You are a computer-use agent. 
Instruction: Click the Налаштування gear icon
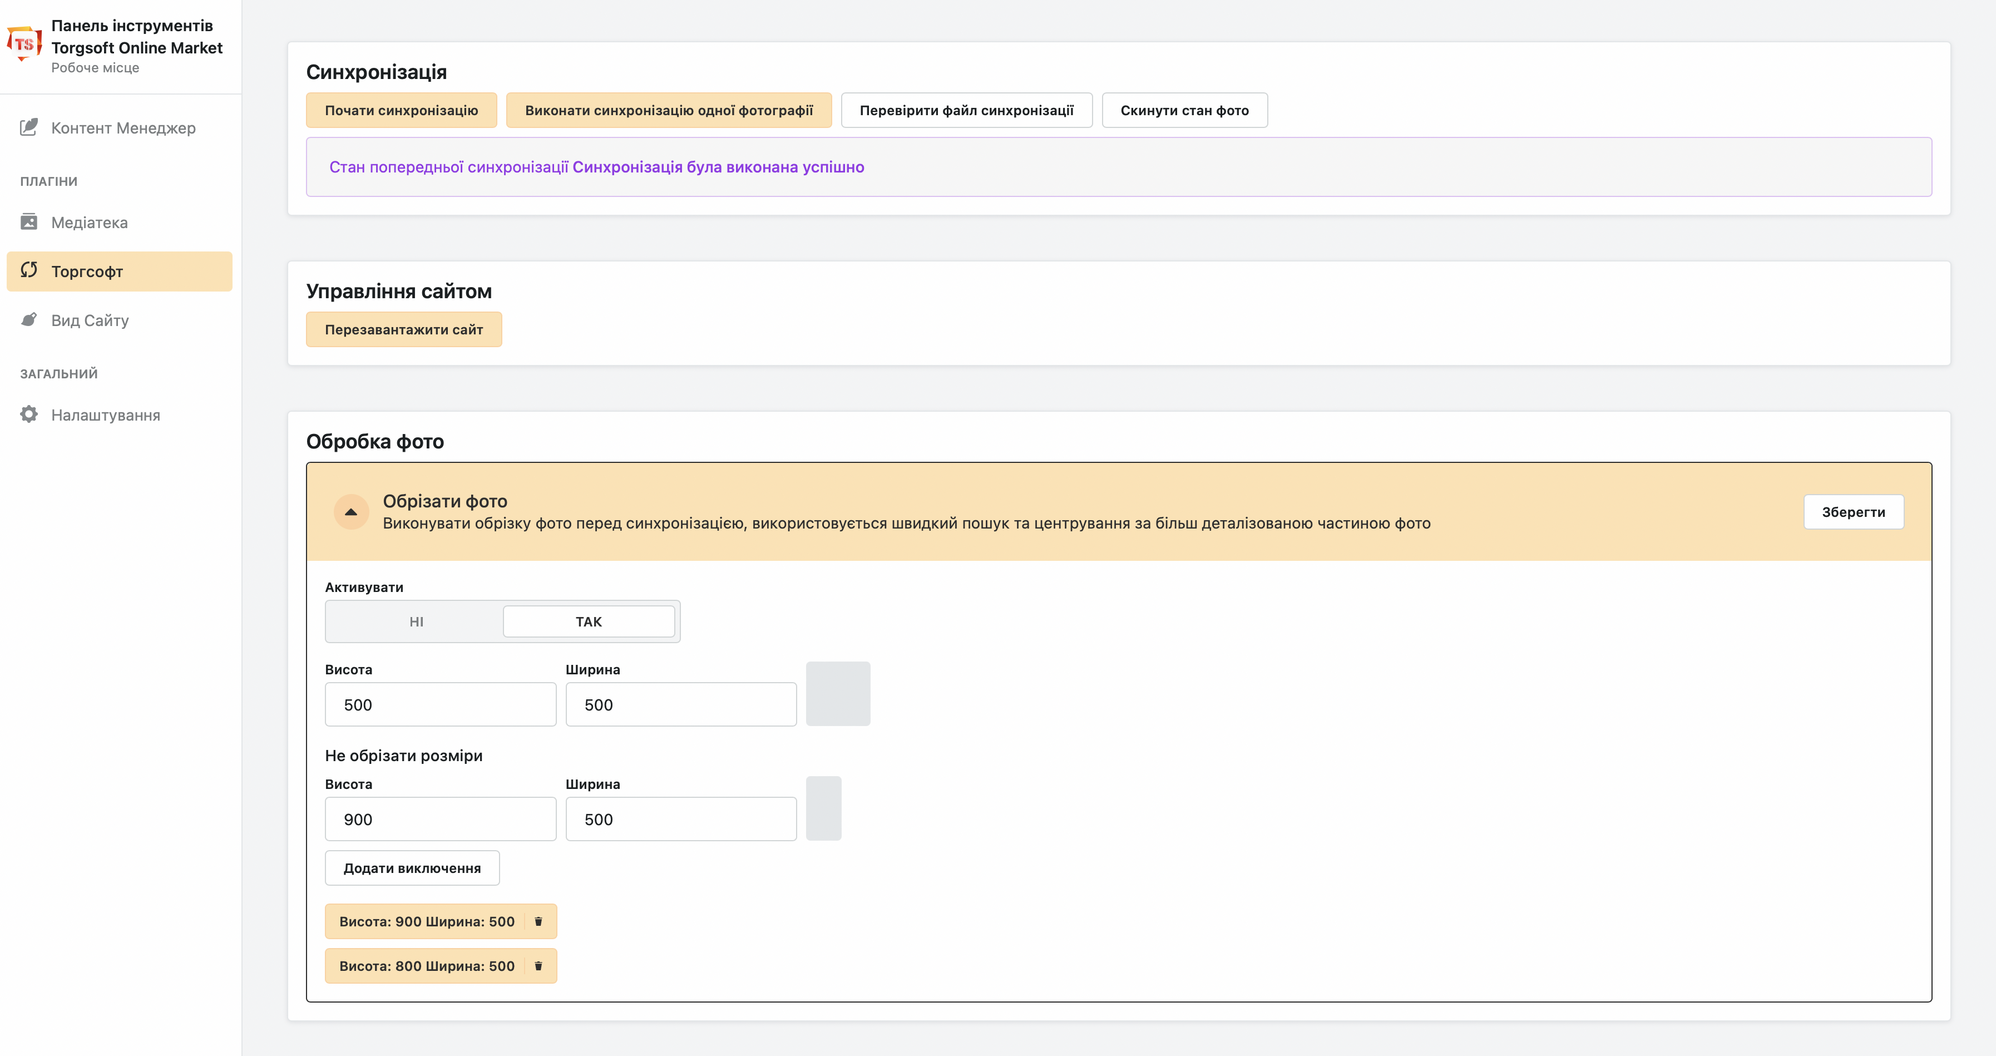pos(29,414)
